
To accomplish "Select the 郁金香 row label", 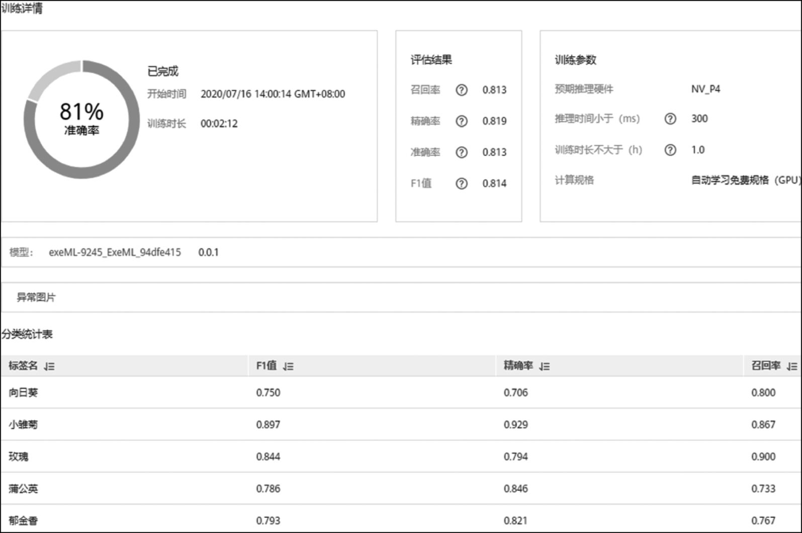I will (x=23, y=520).
